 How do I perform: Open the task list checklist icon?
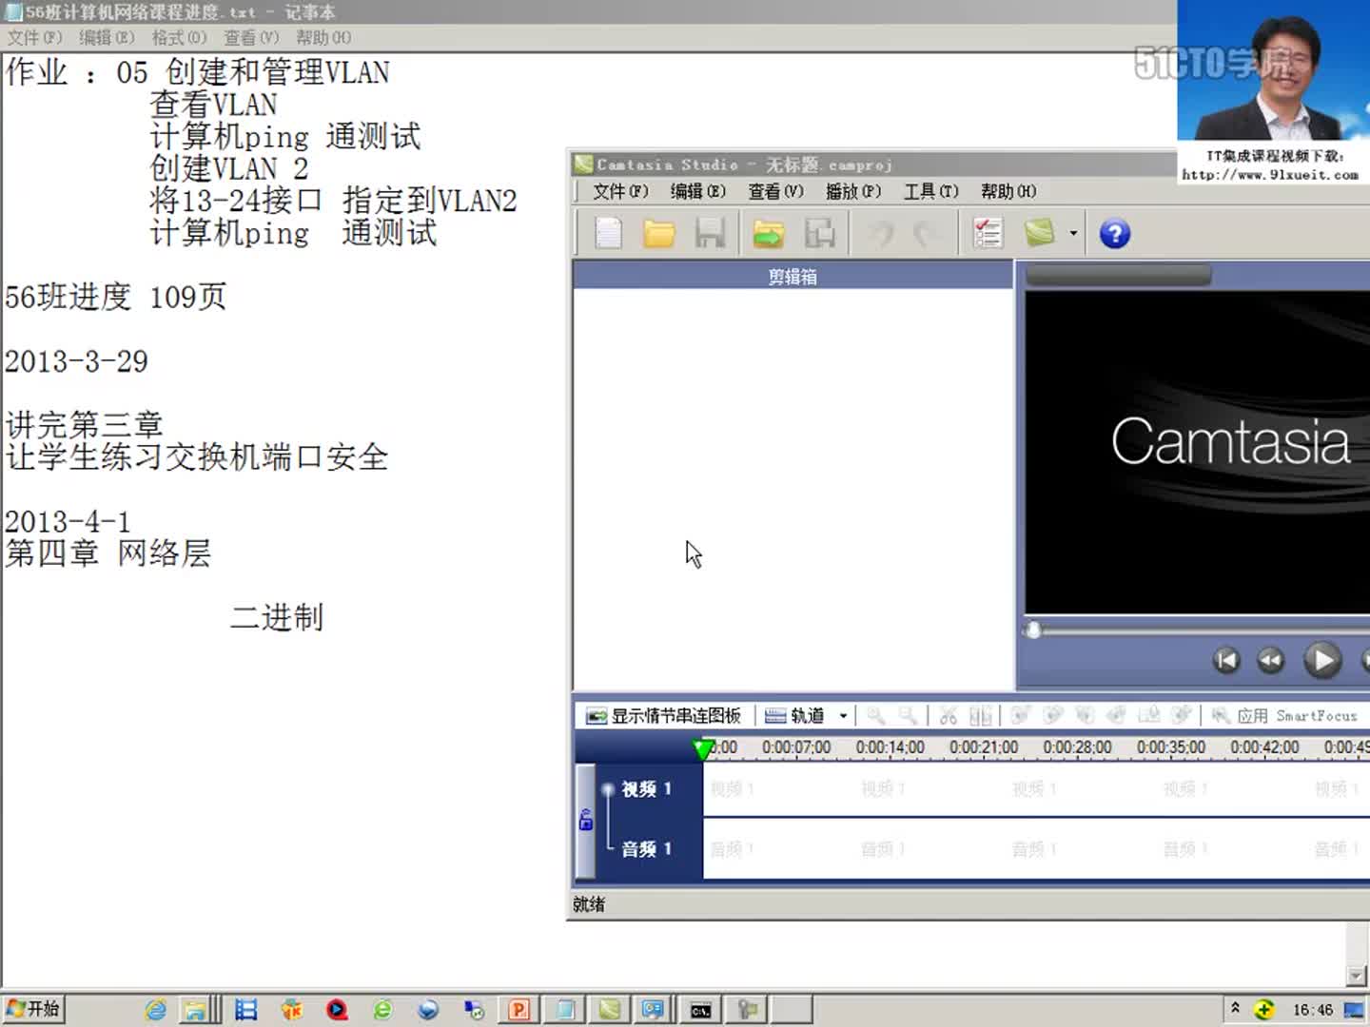point(988,233)
